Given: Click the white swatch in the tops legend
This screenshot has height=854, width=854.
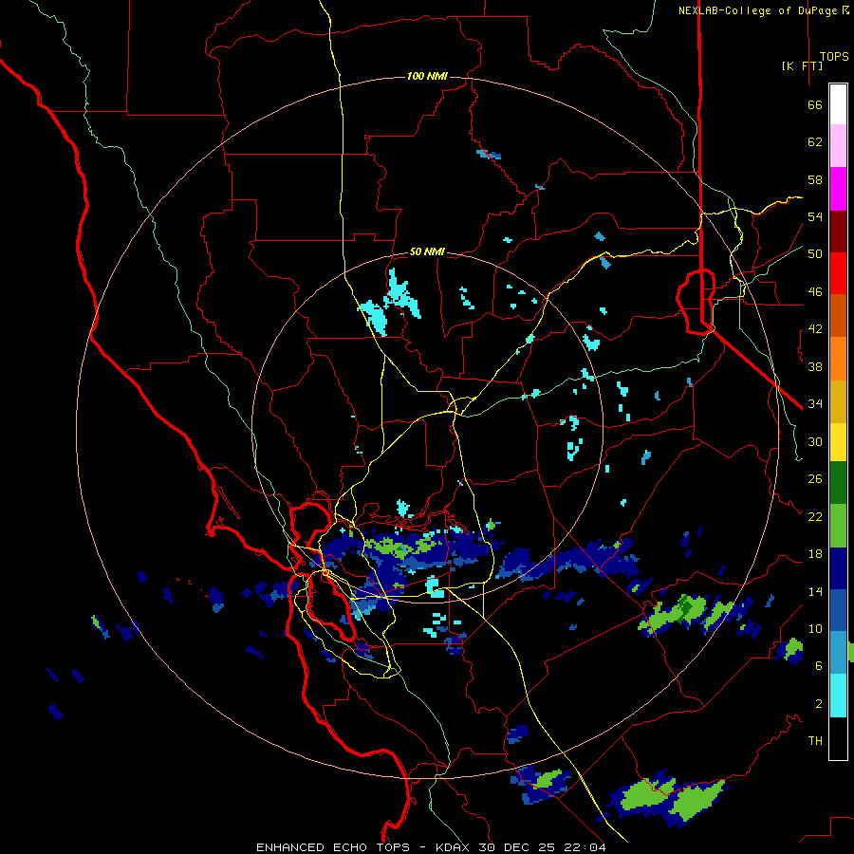Looking at the screenshot, I should coord(838,104).
